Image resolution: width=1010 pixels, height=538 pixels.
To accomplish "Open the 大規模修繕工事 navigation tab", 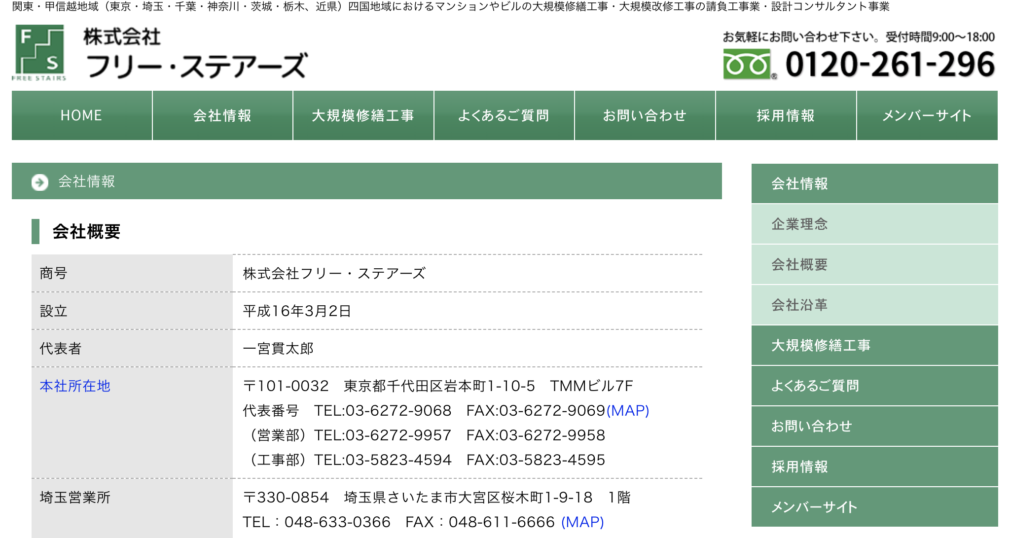I will (363, 115).
